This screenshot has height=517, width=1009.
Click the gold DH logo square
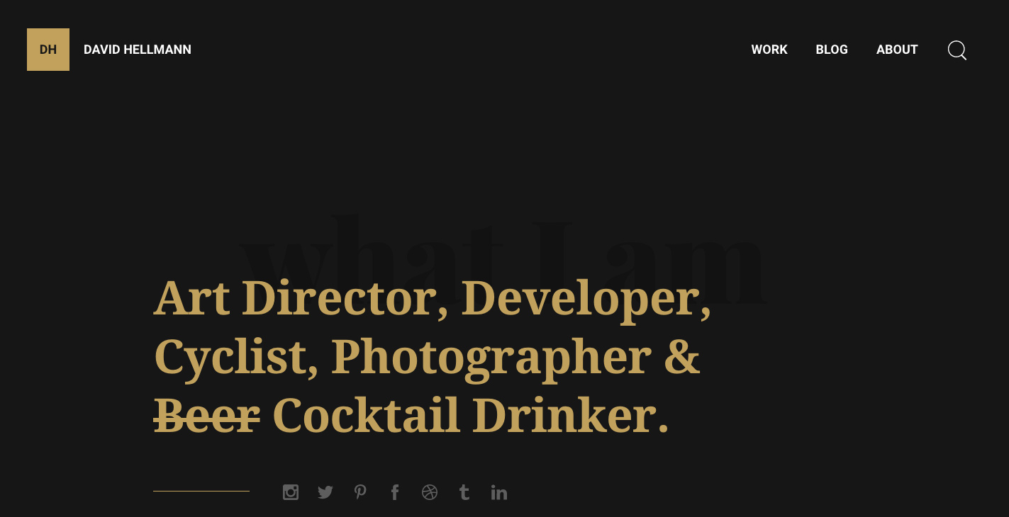(48, 50)
